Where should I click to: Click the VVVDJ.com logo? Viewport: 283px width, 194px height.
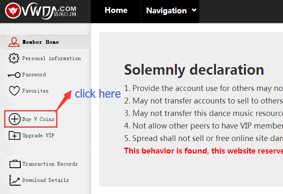(41, 11)
